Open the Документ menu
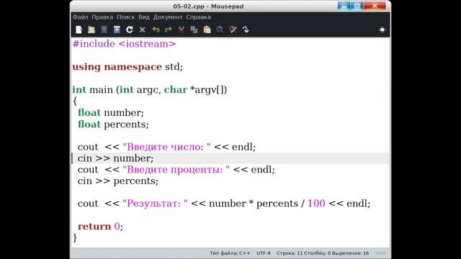The height and width of the screenshot is (259, 461). tap(168, 17)
